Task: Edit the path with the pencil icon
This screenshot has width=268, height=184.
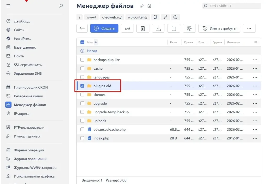Action: (165, 17)
